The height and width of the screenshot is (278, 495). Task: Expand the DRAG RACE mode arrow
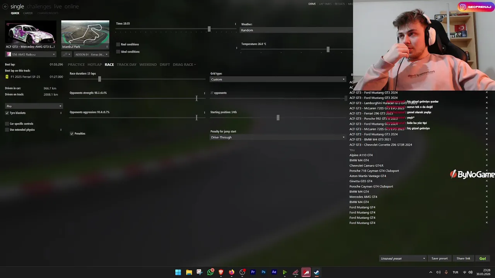click(195, 65)
